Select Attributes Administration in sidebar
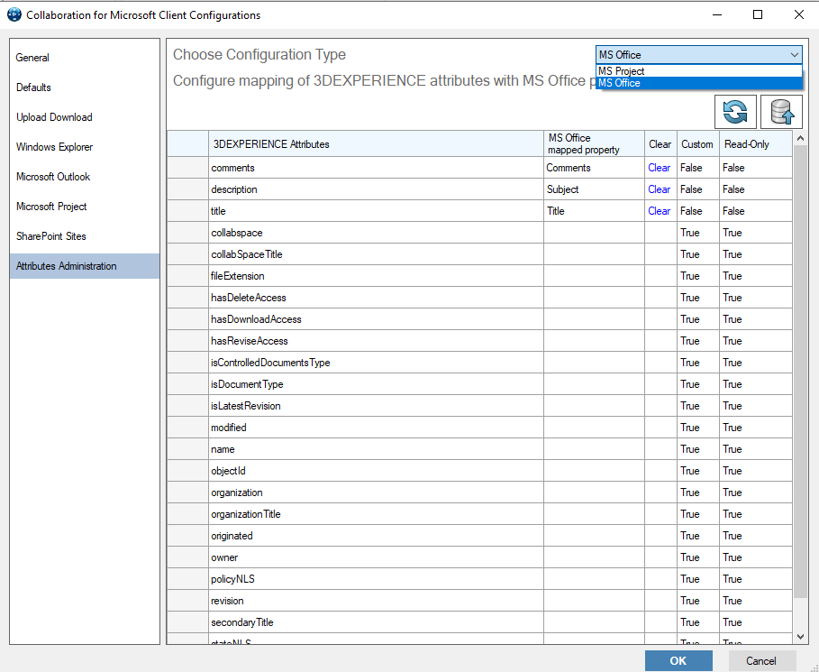The height and width of the screenshot is (672, 819). pyautogui.click(x=85, y=266)
